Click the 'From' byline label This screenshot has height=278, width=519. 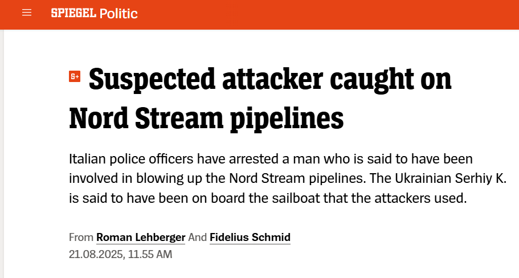click(x=80, y=237)
